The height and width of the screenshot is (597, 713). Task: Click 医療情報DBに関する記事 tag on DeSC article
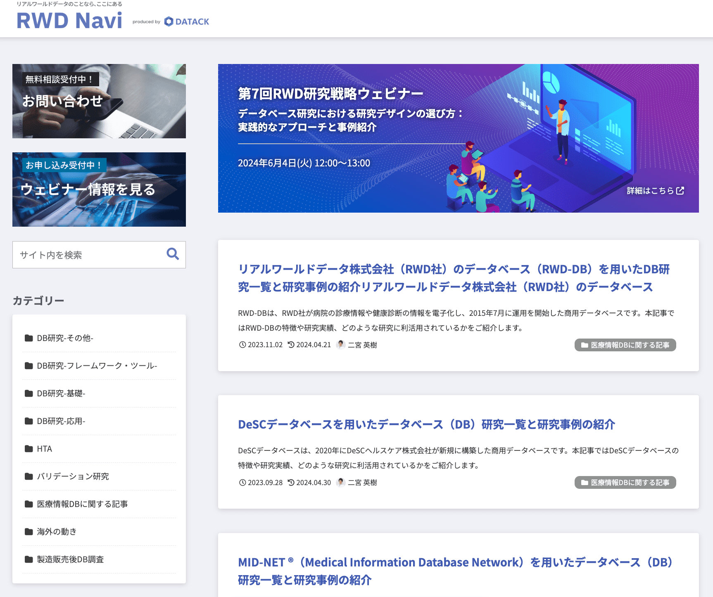point(625,482)
